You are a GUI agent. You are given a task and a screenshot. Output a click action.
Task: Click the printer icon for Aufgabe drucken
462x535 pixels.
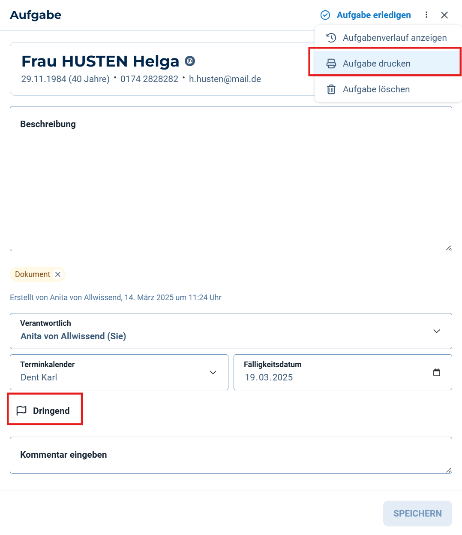(331, 64)
